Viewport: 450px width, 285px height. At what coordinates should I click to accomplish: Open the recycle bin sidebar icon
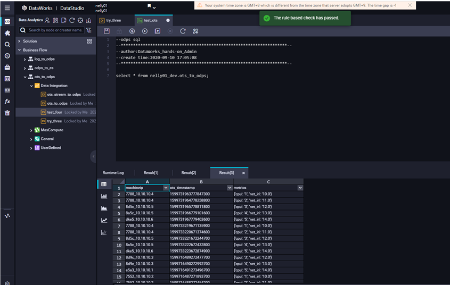tap(7, 113)
